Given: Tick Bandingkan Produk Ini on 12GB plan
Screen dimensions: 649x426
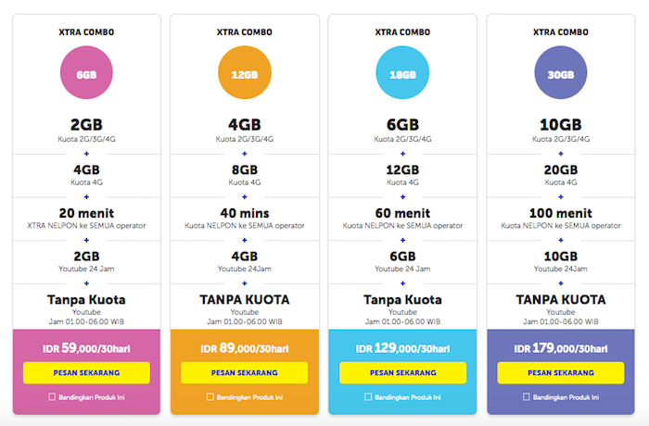Looking at the screenshot, I should click(210, 397).
